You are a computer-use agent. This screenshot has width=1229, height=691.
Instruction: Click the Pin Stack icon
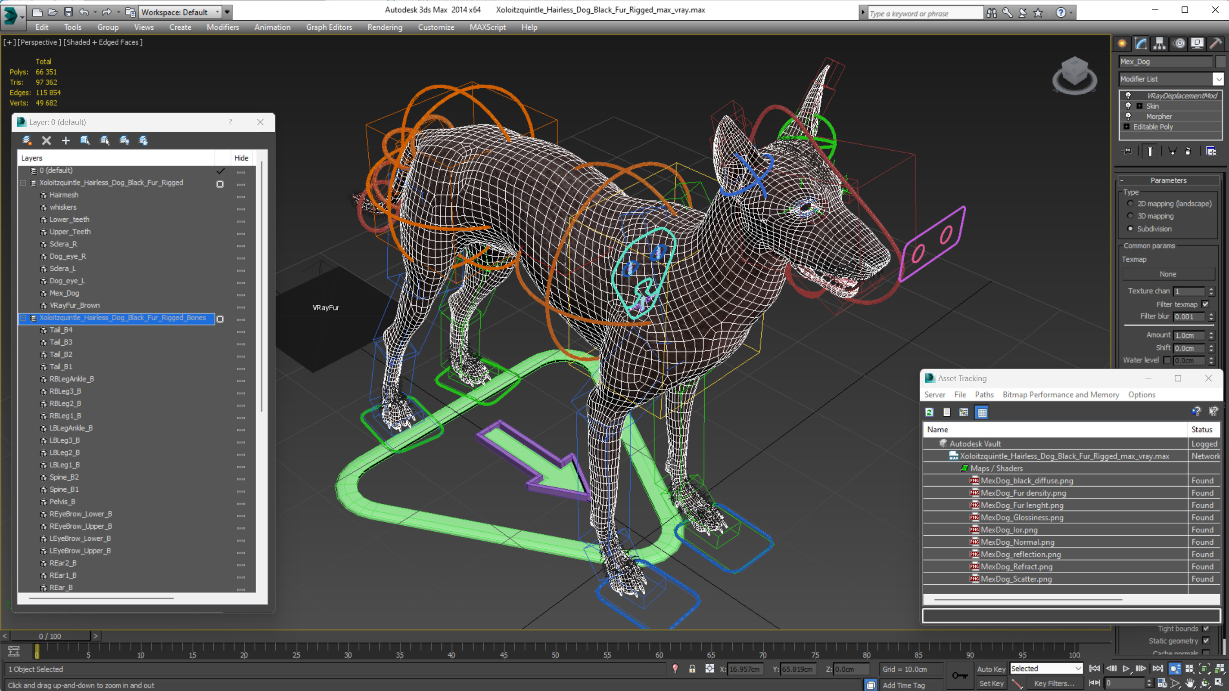point(1127,151)
